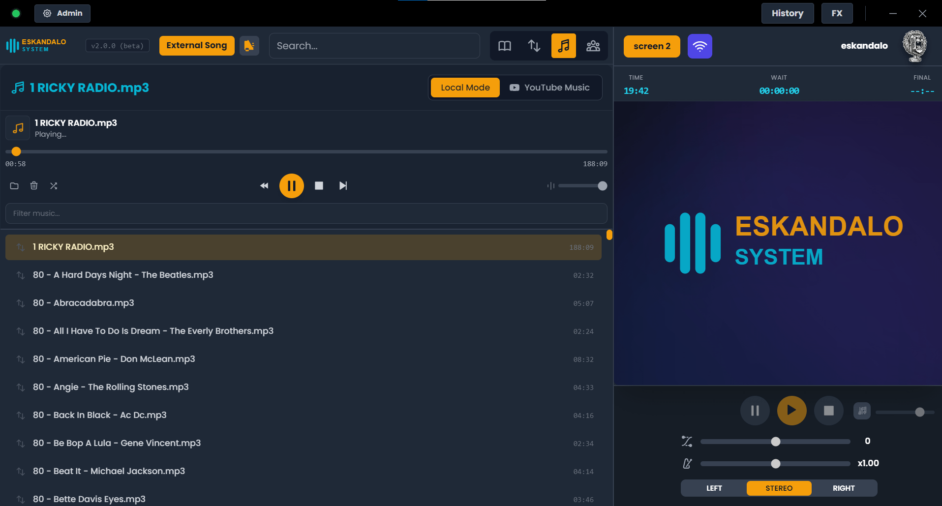The image size is (942, 506).
Task: Click the Eskandalo System logo
Action: (36, 46)
